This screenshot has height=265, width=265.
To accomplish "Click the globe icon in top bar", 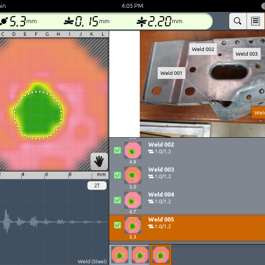I will point(263,6).
